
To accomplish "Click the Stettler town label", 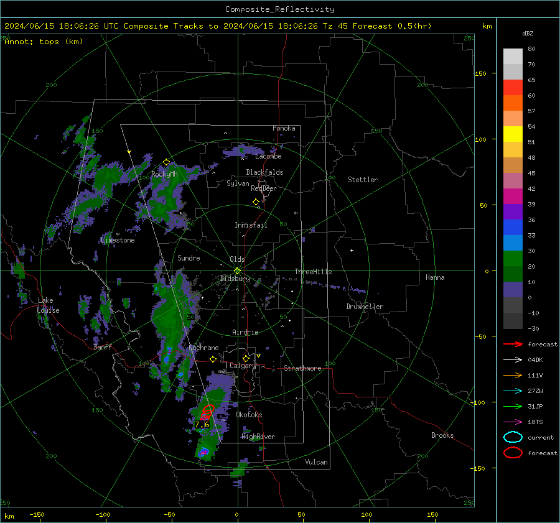I will (363, 180).
